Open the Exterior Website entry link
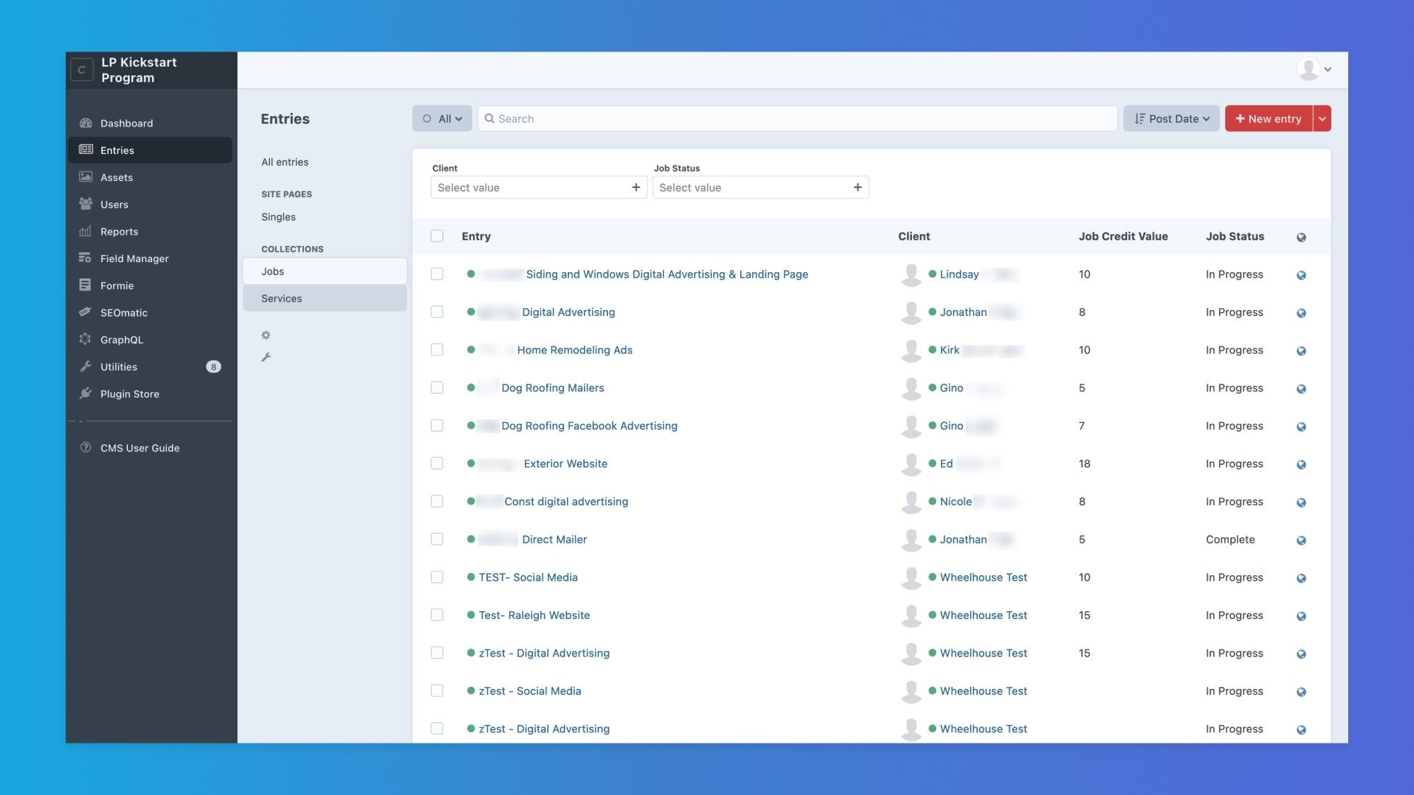The width and height of the screenshot is (1414, 795). (x=565, y=464)
